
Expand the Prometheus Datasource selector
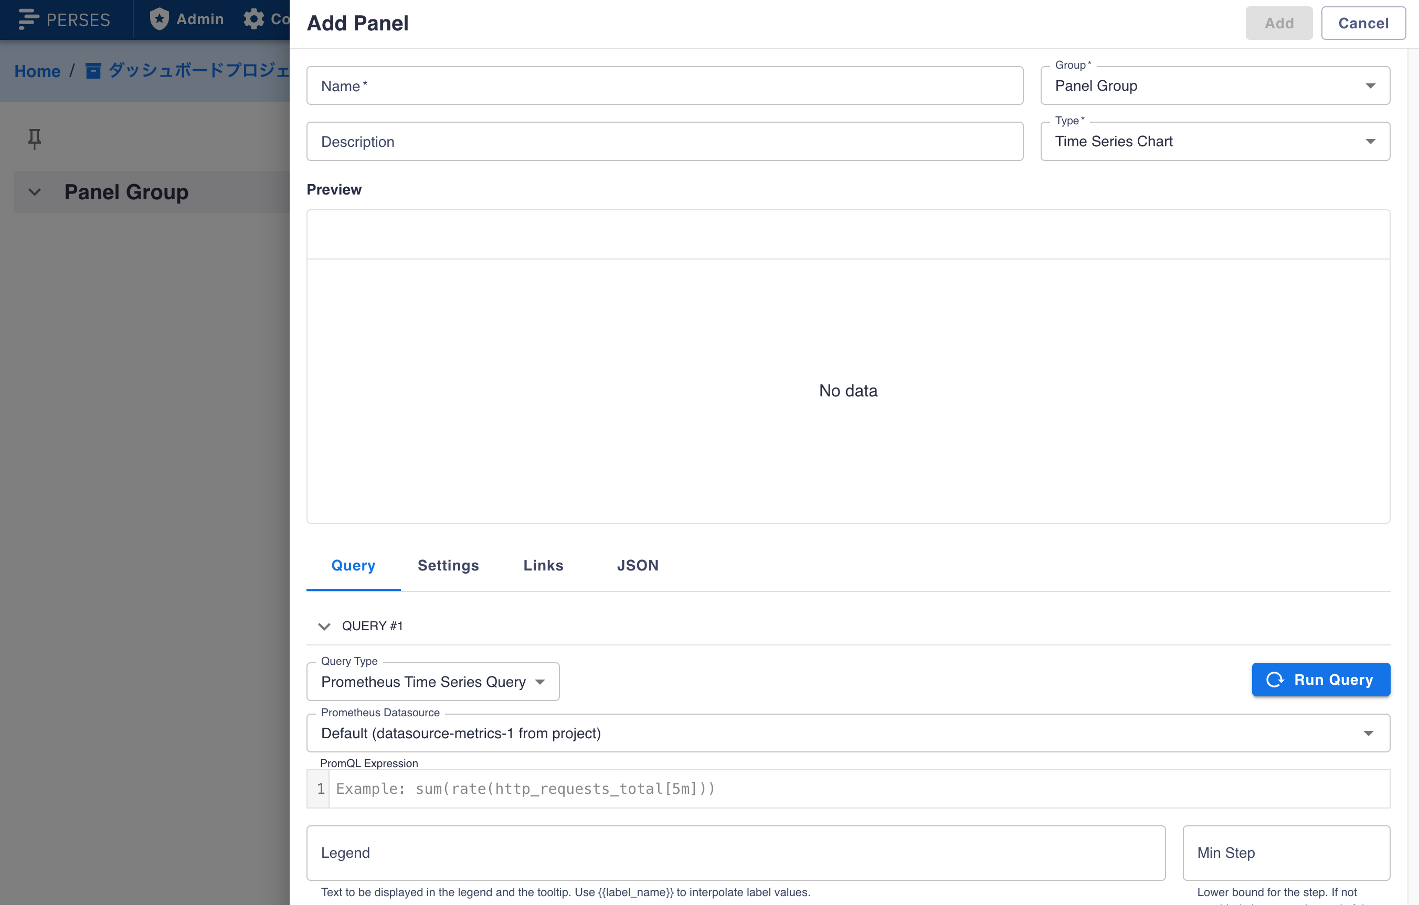coord(848,733)
